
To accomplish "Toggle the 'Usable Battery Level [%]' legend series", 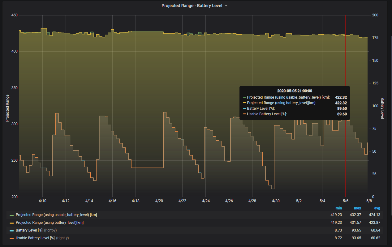I will pyautogui.click(x=35, y=238).
